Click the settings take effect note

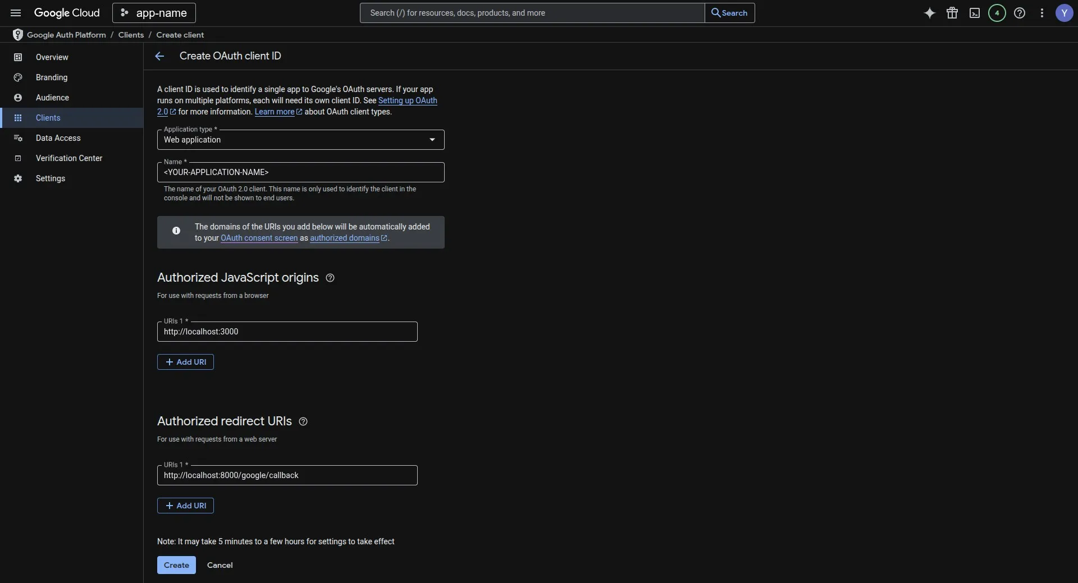[x=276, y=541]
